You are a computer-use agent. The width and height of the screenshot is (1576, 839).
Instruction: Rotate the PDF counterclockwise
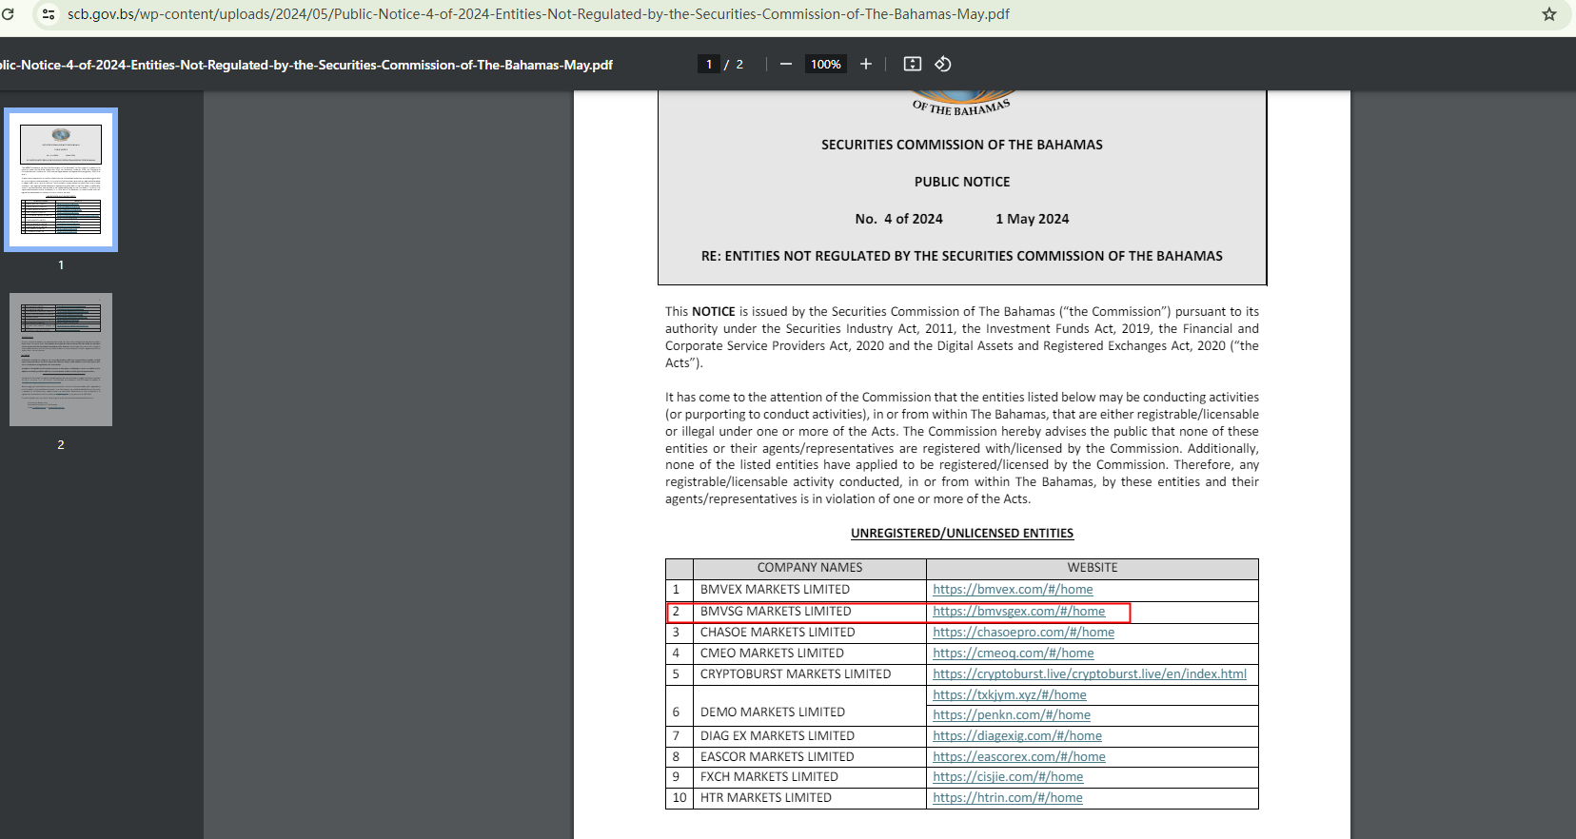pos(942,64)
